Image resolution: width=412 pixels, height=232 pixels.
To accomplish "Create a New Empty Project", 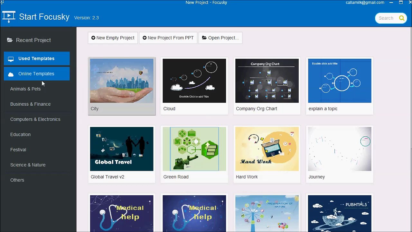I will 113,38.
